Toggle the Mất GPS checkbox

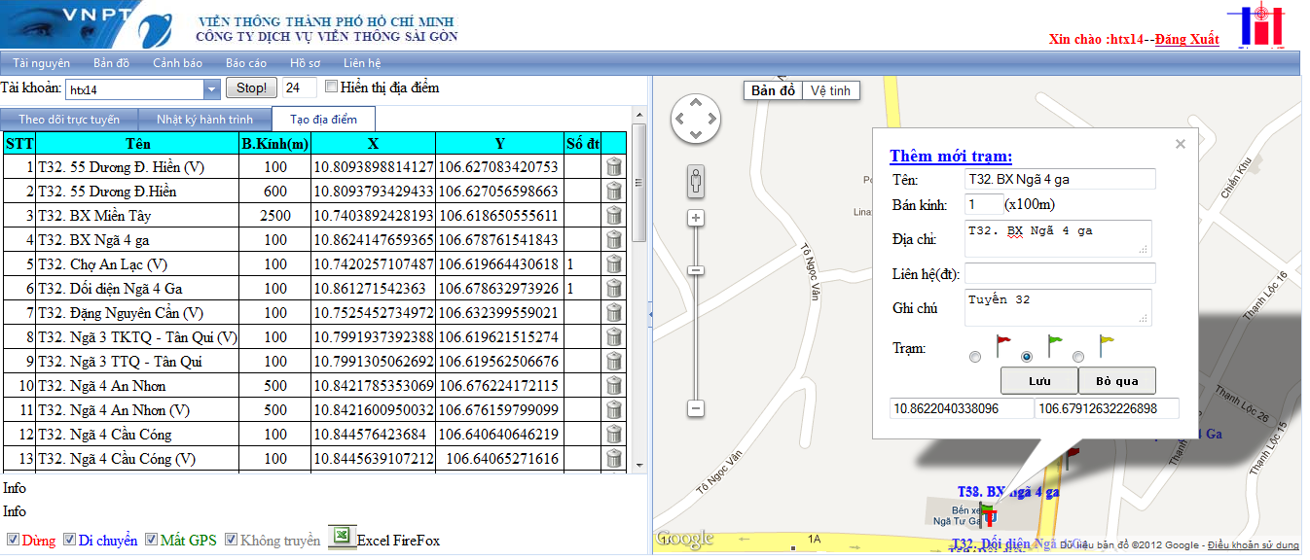click(x=152, y=540)
